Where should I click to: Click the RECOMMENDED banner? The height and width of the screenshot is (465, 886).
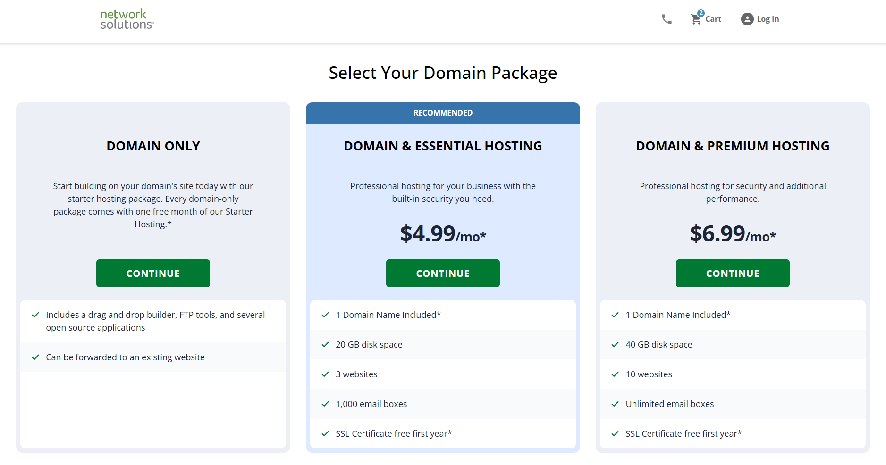coord(442,113)
